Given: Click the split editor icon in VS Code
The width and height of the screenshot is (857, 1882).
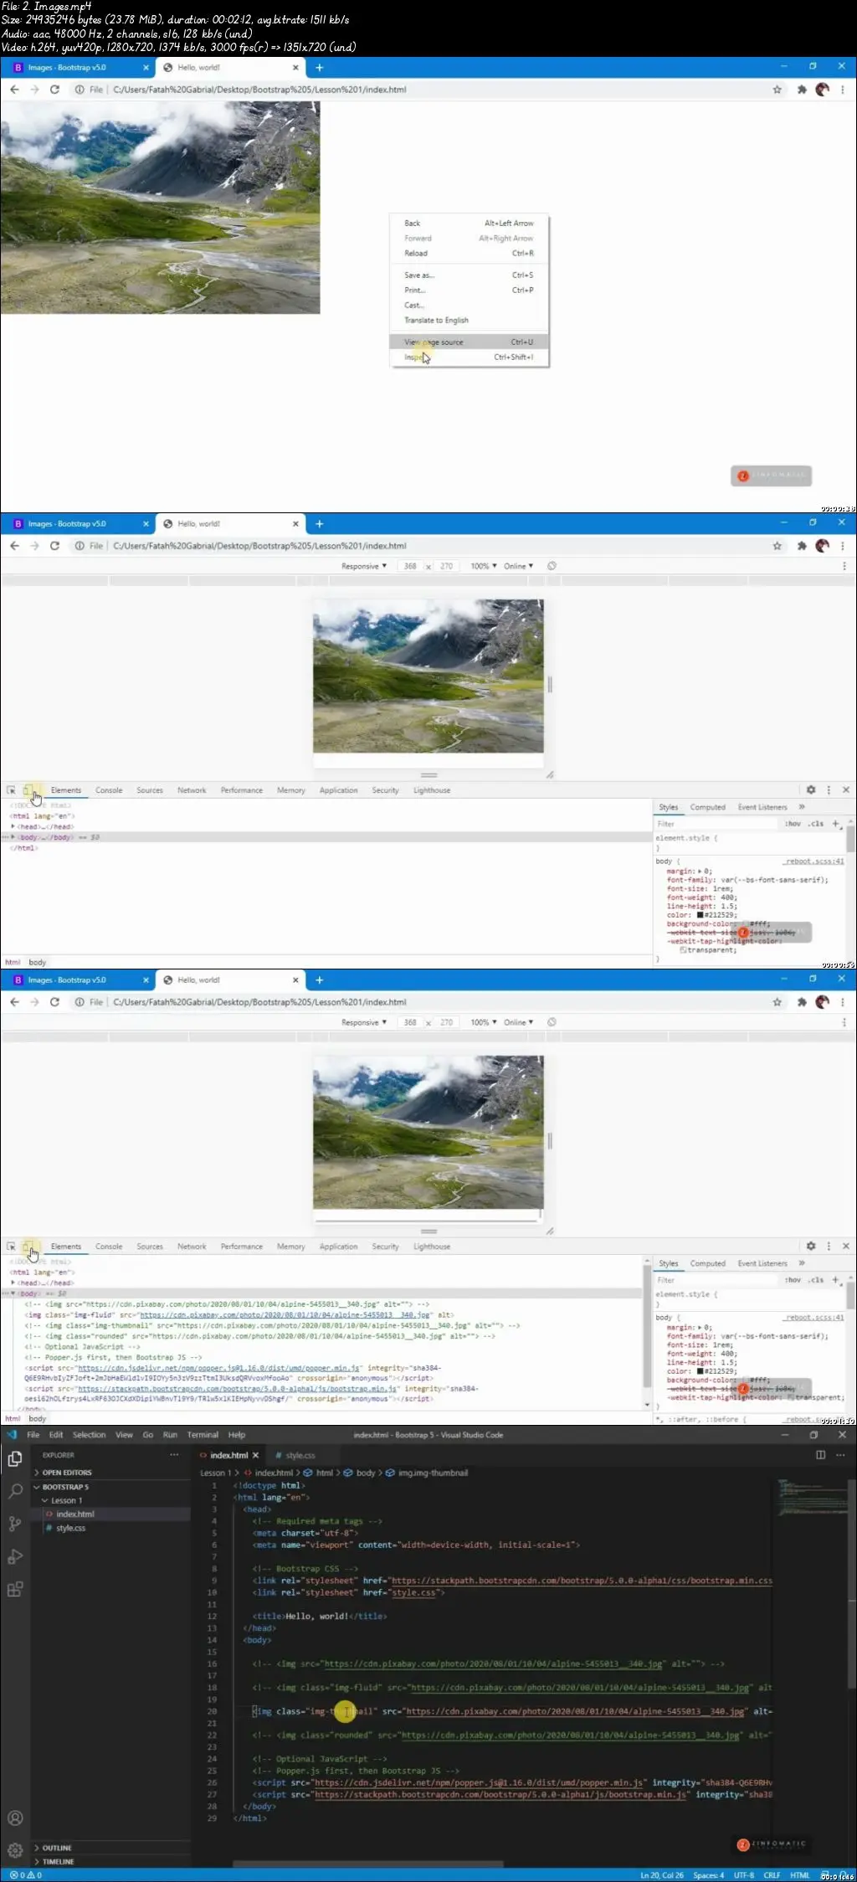Looking at the screenshot, I should (821, 1455).
